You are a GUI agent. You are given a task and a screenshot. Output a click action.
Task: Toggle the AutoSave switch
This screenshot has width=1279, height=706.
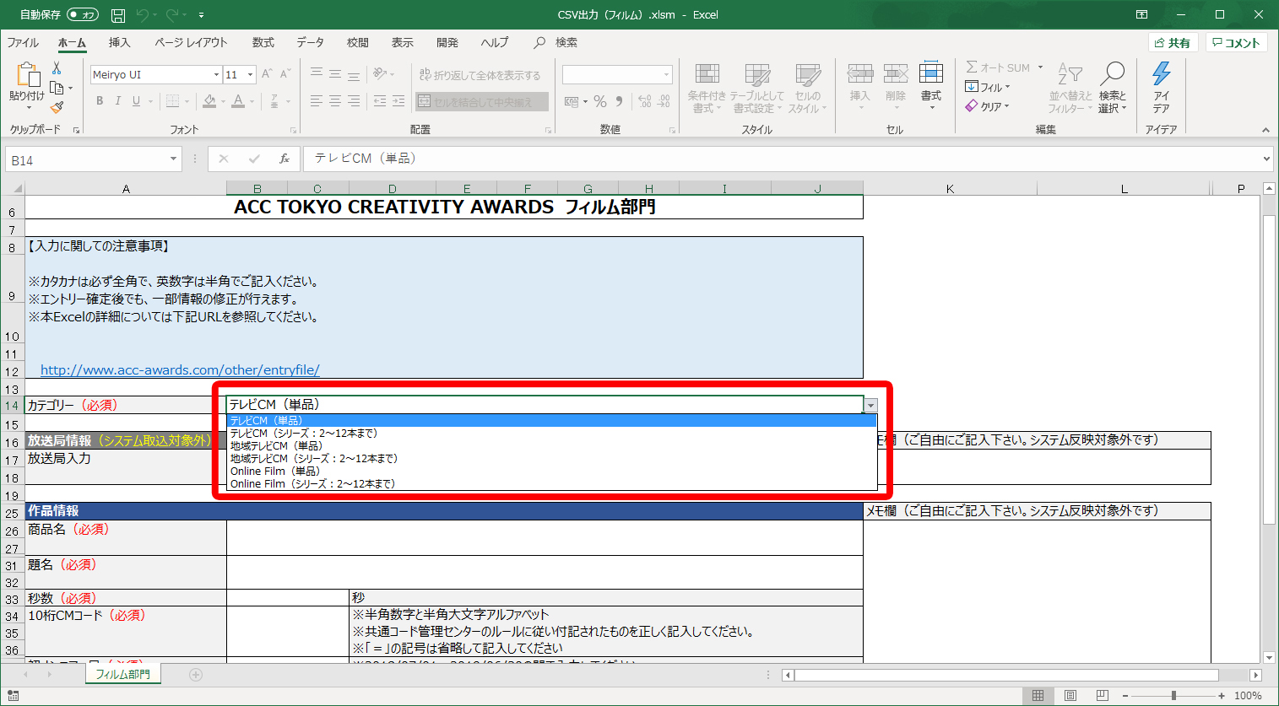(x=83, y=14)
